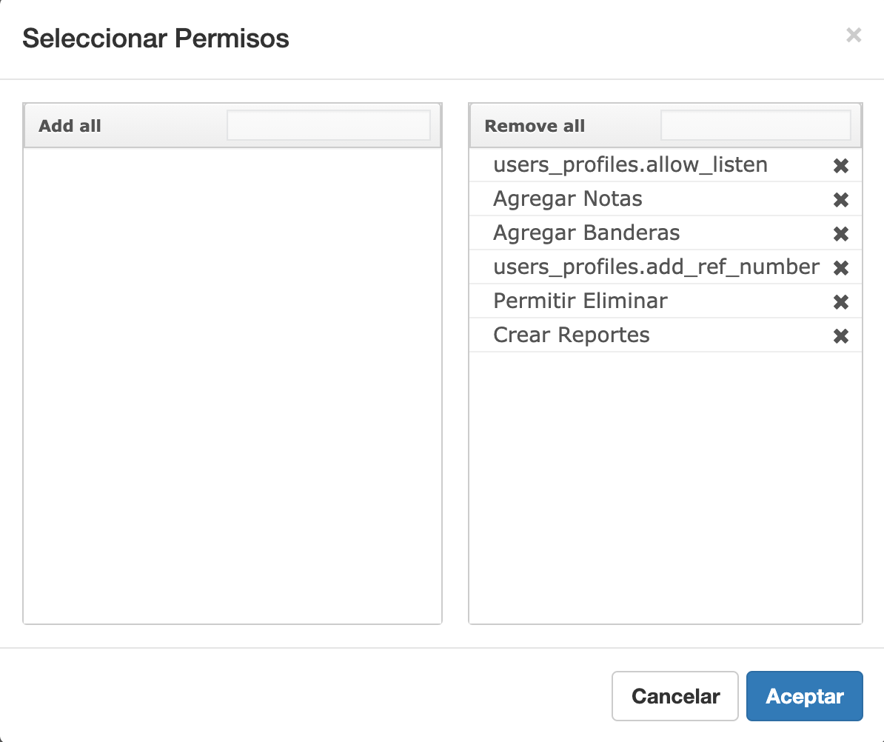Remove users_profiles.add_ref_number with its X icon

840,268
